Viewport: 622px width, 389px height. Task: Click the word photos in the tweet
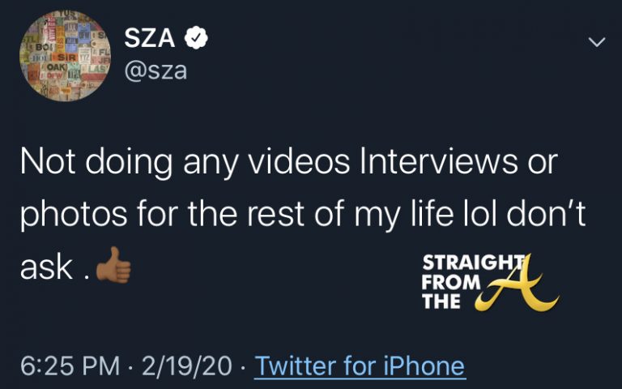72,216
